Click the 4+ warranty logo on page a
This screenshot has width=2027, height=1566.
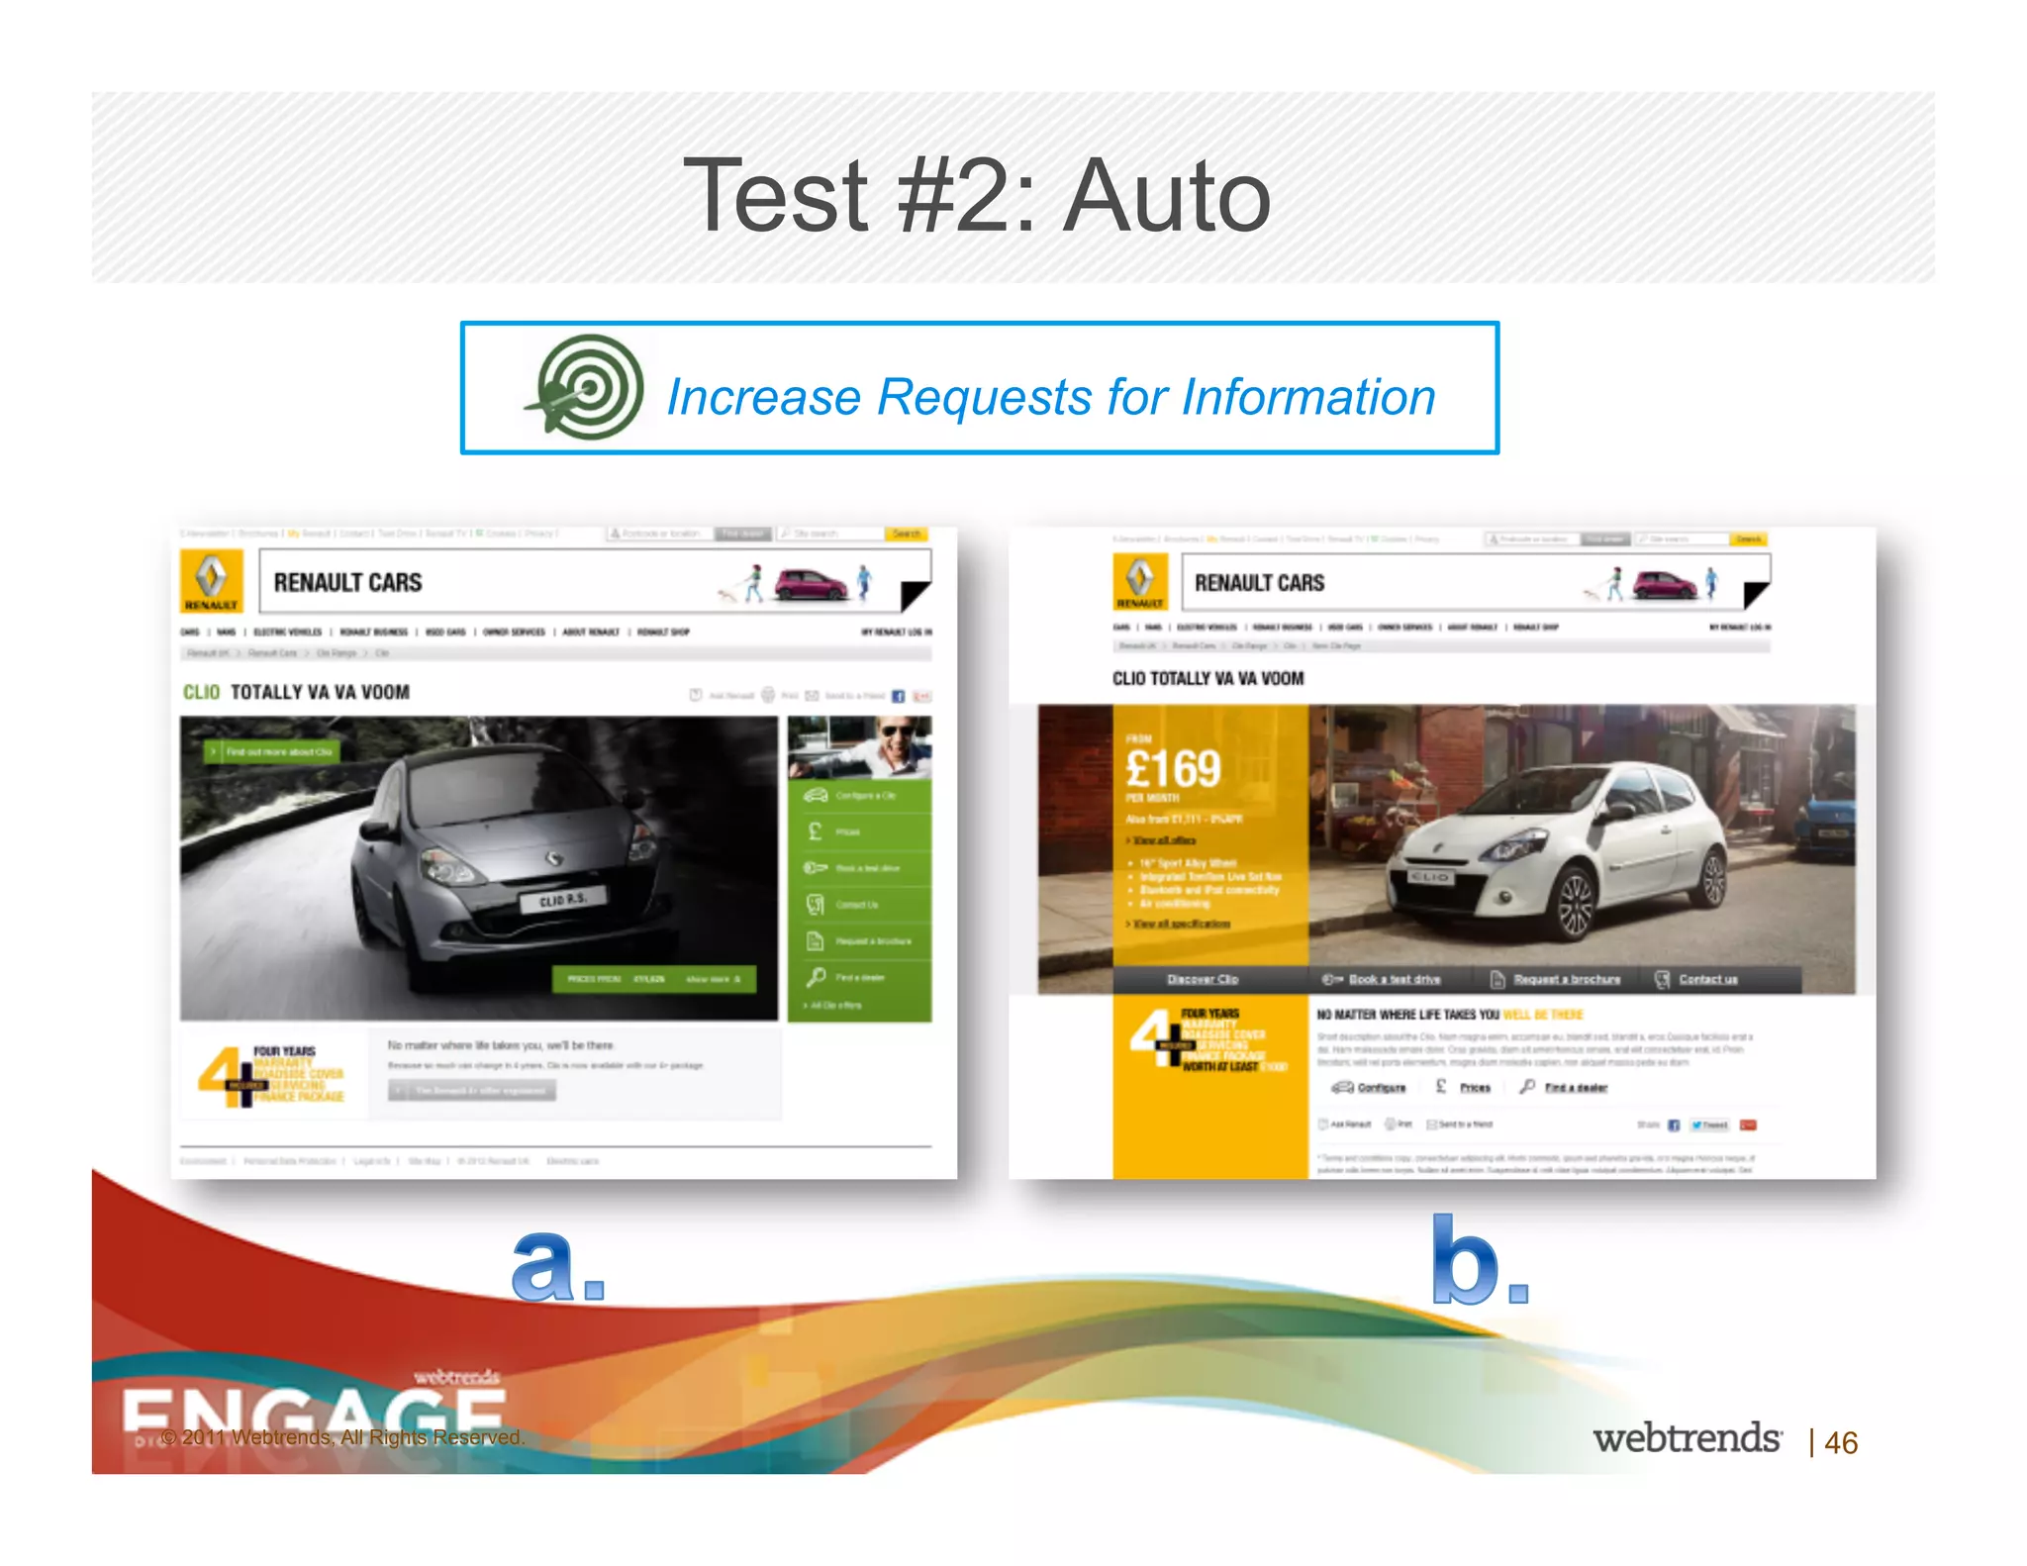[269, 1075]
